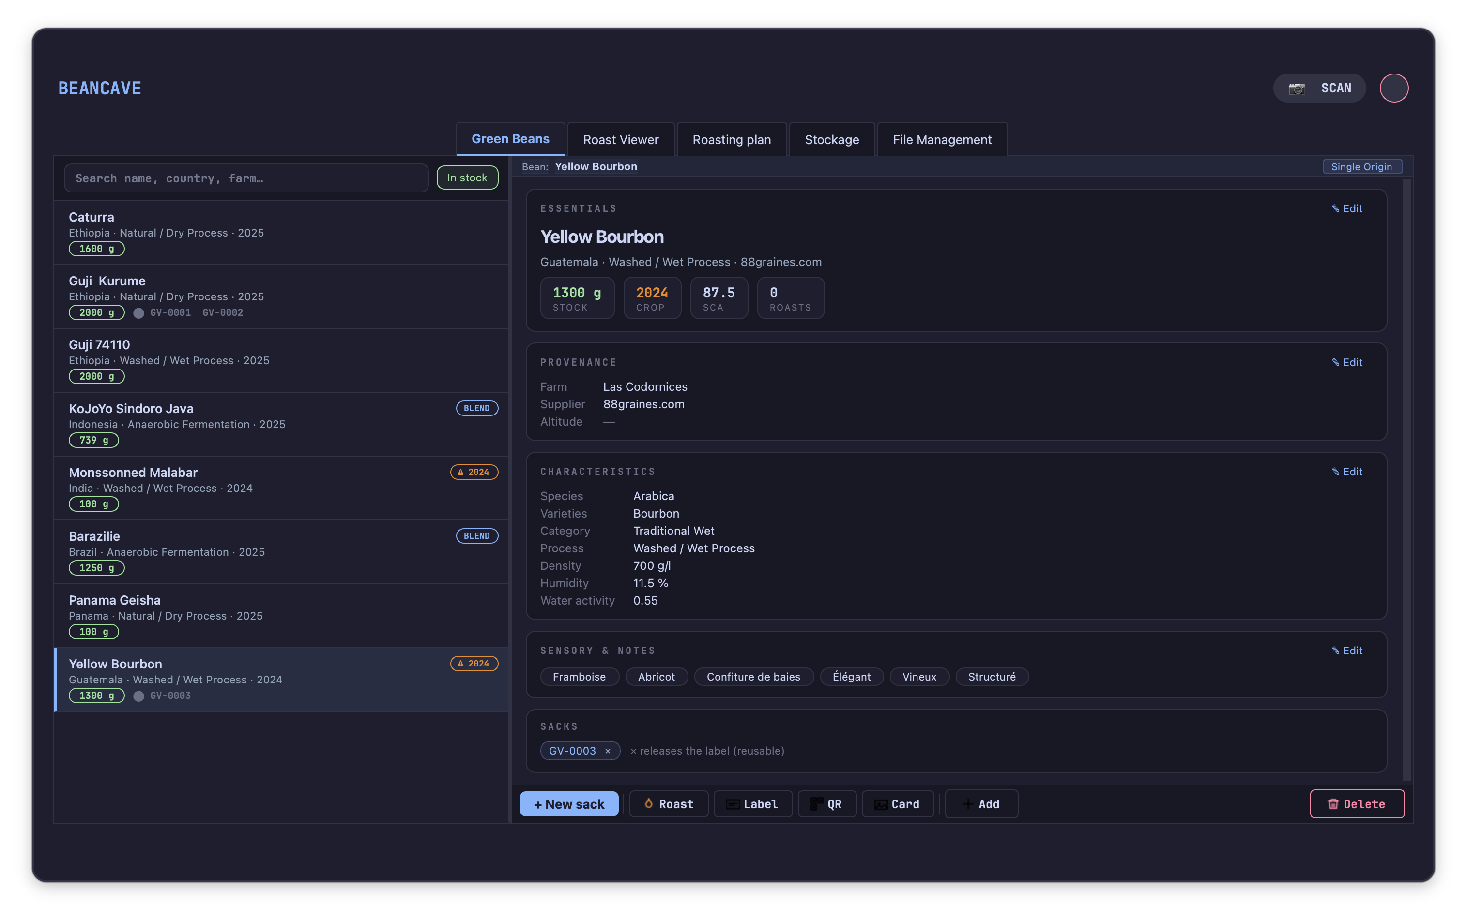This screenshot has height=918, width=1467.
Task: Click the 2024 warning badge on Yellow Bourbon row
Action: [474, 663]
